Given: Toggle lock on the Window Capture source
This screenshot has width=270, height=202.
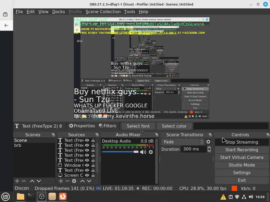Looking at the screenshot, I should [93, 165].
